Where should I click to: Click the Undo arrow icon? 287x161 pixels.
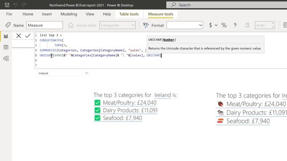(x=15, y=5)
